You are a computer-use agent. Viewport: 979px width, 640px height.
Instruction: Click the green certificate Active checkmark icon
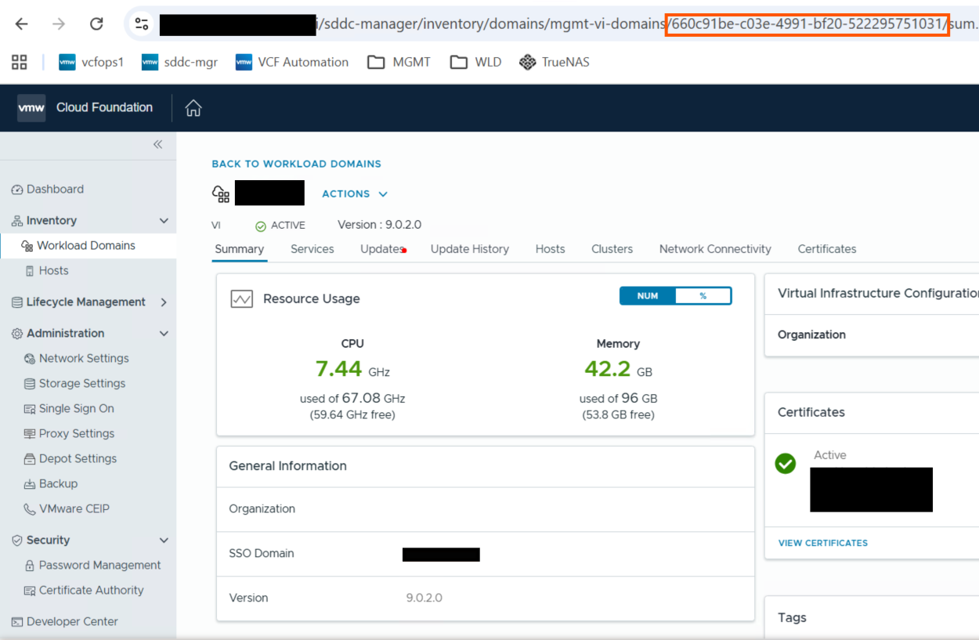coord(786,464)
